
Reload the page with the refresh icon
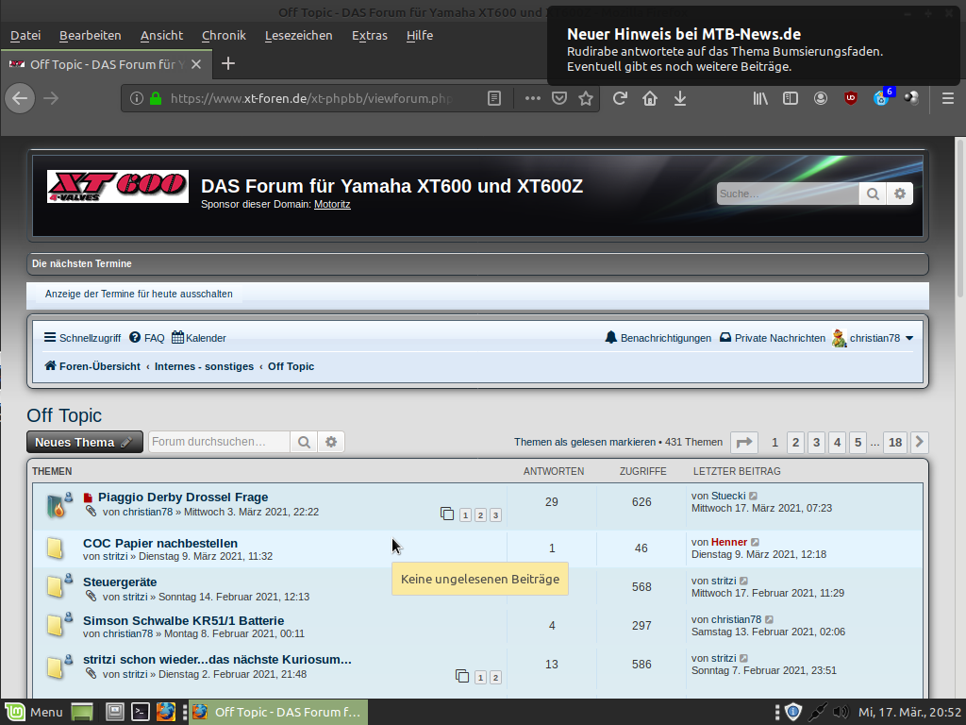click(620, 98)
